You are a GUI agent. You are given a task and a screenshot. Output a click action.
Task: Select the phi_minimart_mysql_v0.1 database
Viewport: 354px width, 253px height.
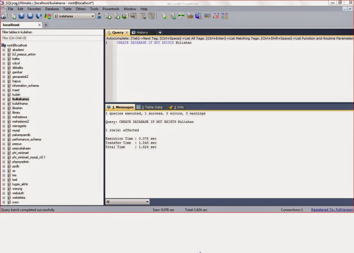click(x=29, y=157)
